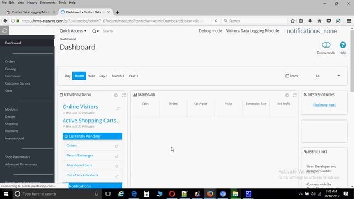Open Task View on taskbar
Screen dimensions: 354x199
coord(108,194)
